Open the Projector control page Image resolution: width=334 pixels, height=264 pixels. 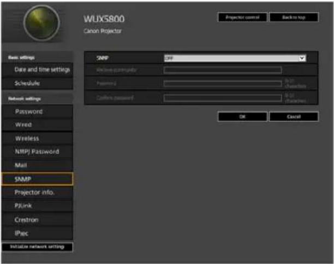(x=242, y=17)
